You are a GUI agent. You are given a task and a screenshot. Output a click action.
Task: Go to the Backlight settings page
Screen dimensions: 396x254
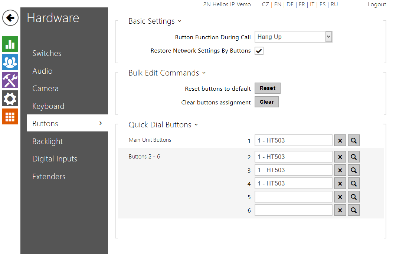point(48,141)
